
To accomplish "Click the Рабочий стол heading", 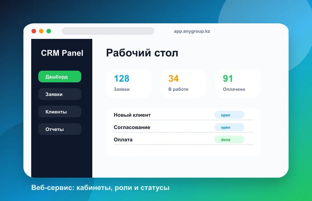I will point(142,53).
